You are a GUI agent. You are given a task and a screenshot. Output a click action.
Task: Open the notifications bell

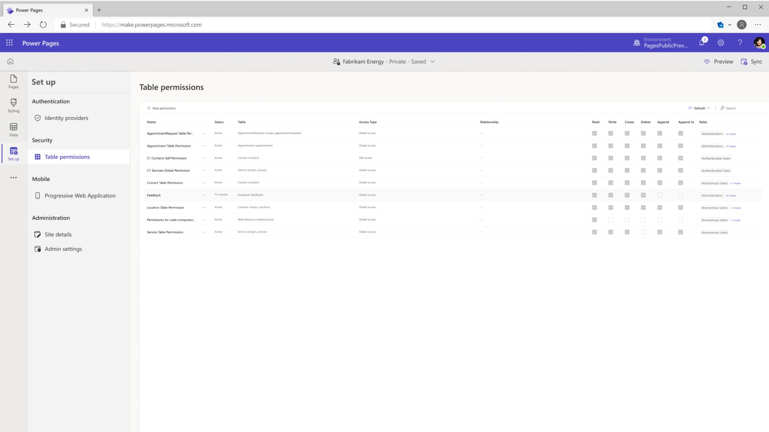(x=702, y=43)
